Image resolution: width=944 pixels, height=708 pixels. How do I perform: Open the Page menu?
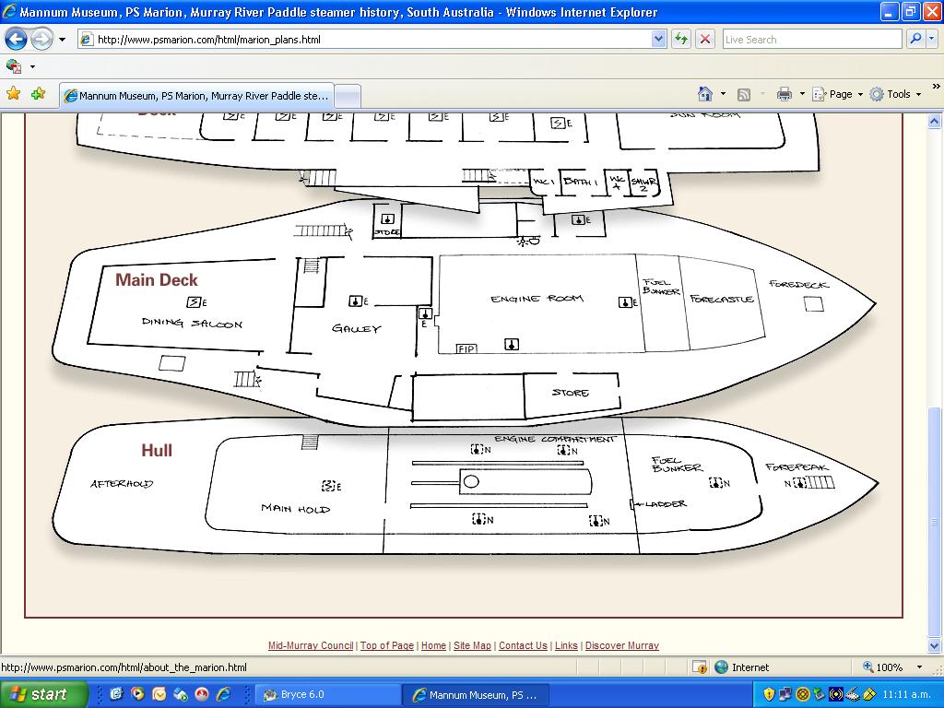pyautogui.click(x=837, y=94)
